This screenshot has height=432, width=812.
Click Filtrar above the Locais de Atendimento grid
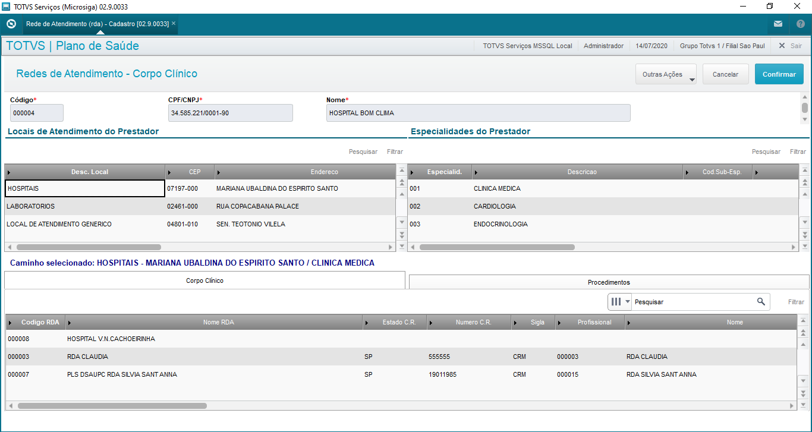click(395, 152)
